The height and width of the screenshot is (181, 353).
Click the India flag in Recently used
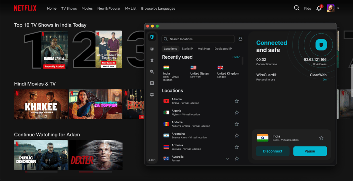[167, 68]
